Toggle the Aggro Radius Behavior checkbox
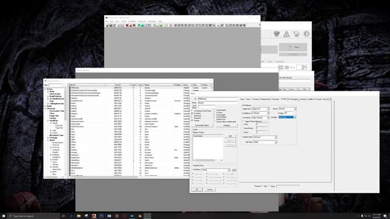Screen dimensions: 390x219 click(244, 122)
